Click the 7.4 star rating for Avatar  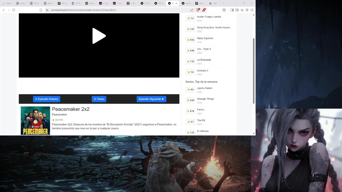(191, 18)
